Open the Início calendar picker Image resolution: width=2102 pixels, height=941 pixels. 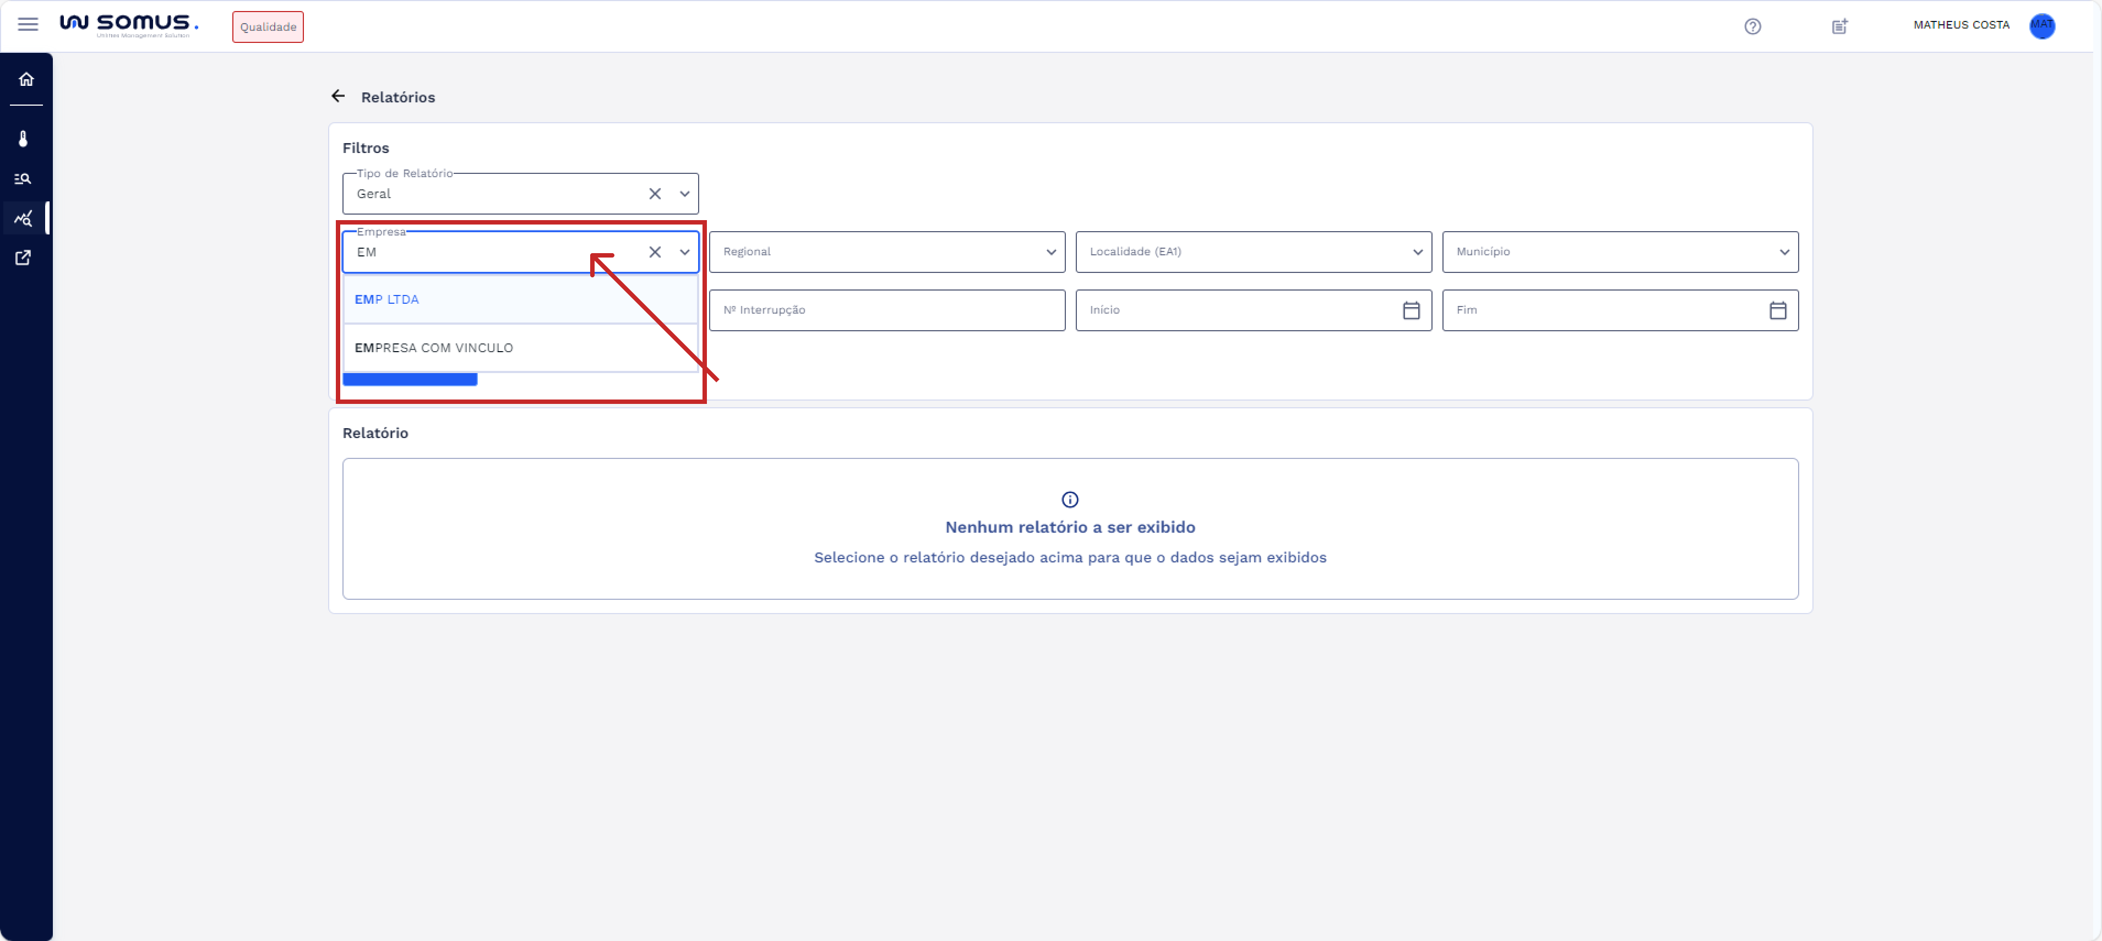pyautogui.click(x=1411, y=311)
